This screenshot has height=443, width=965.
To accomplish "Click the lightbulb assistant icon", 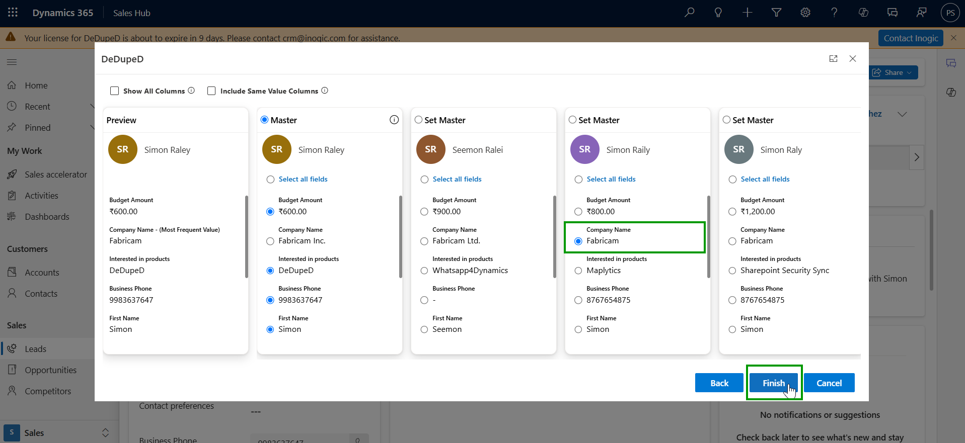I will click(718, 13).
